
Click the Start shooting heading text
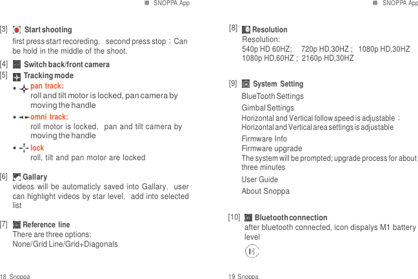[x=48, y=30]
